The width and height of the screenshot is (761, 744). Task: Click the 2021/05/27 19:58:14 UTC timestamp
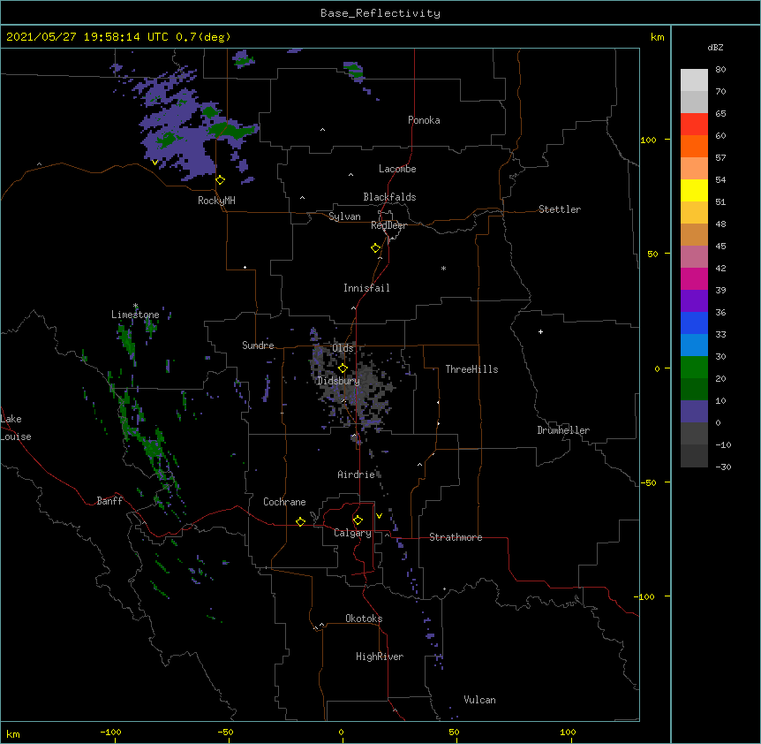click(x=87, y=37)
